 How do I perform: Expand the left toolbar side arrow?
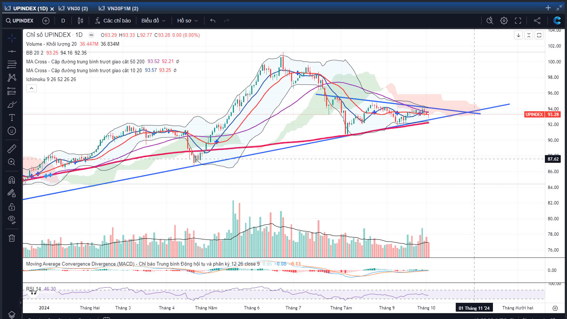(21, 303)
